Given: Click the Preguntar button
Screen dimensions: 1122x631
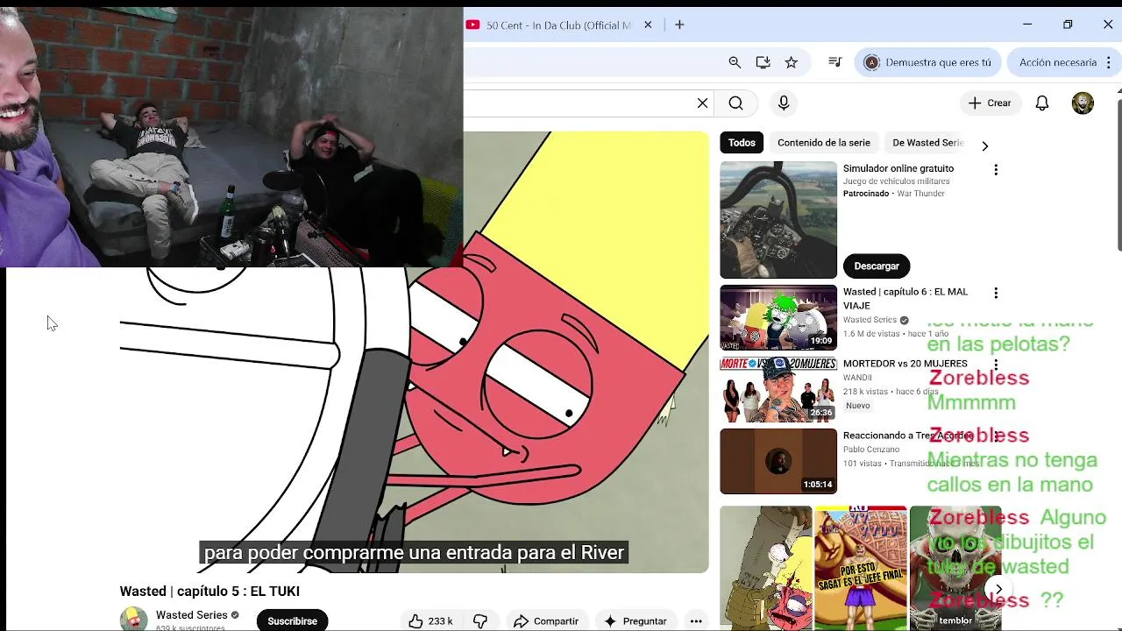Looking at the screenshot, I should 636,620.
